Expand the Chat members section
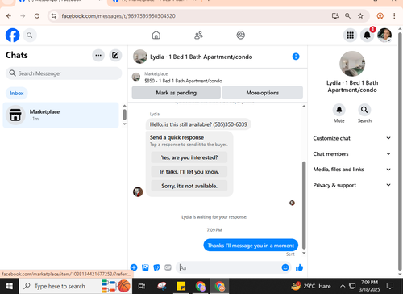 [351, 154]
